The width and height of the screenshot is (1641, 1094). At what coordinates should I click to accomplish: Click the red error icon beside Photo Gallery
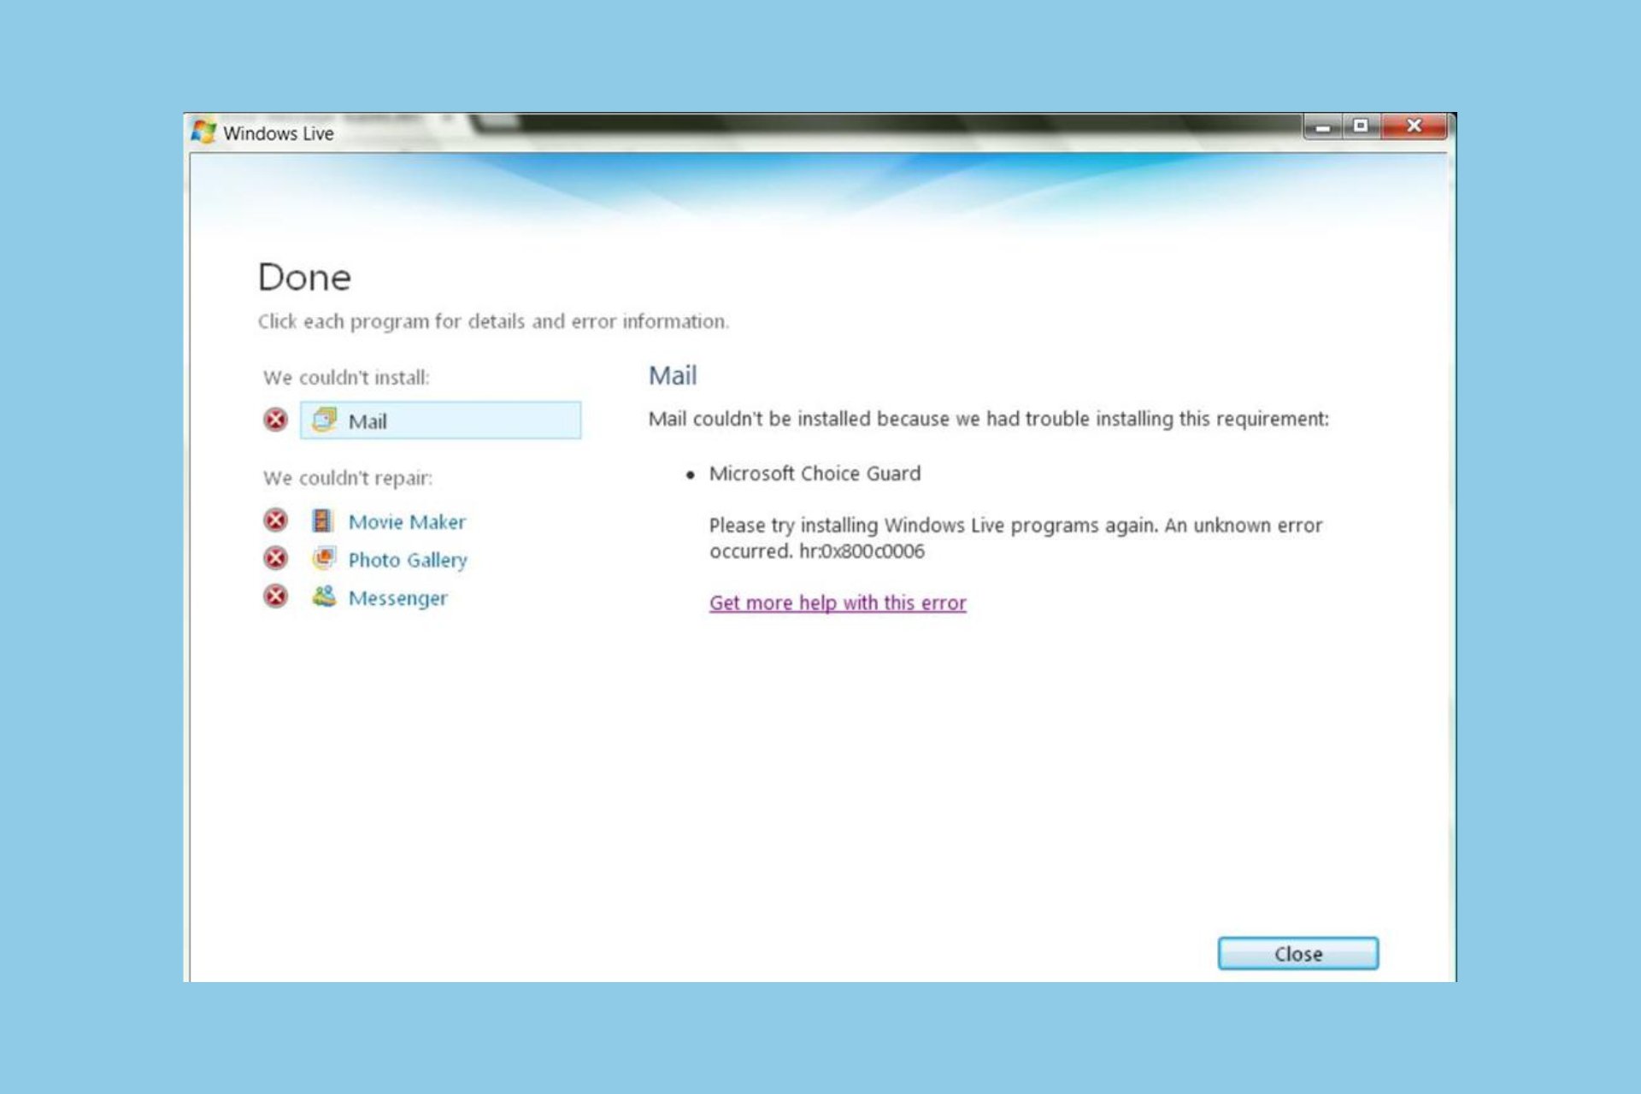(275, 558)
